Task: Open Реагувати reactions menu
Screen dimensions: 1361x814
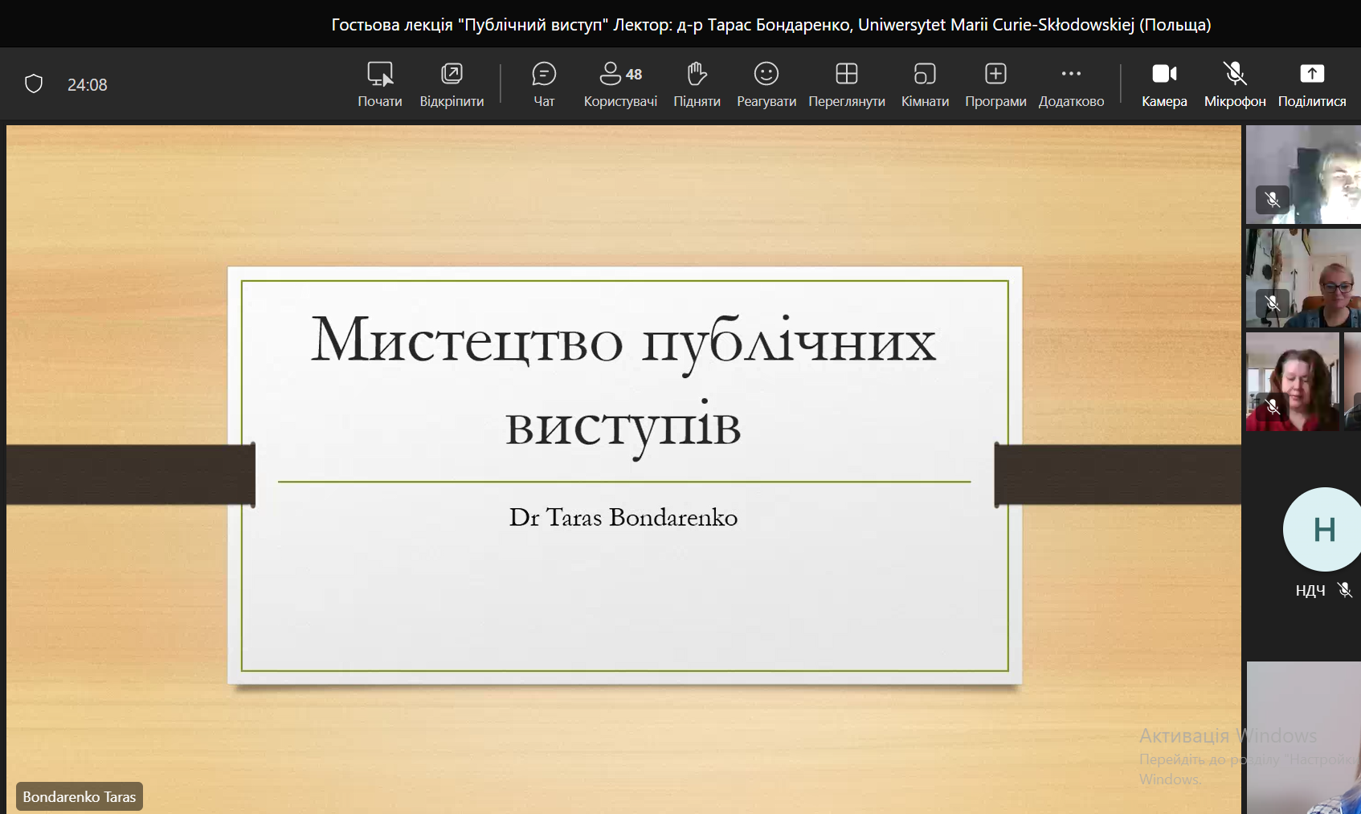Action: tap(766, 84)
